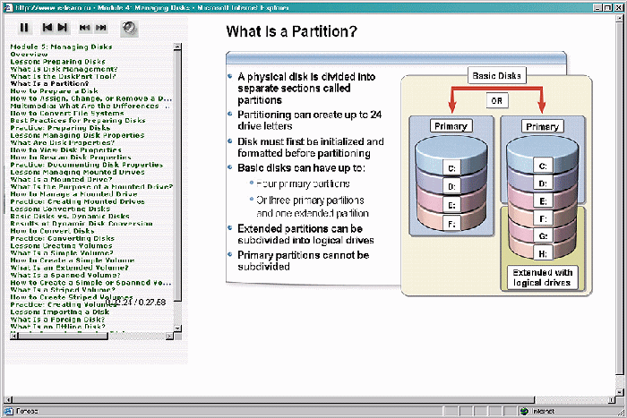Viewport: 627px width, 418px height.
Task: Open 'How to Prepare a Disk'
Action: (x=54, y=91)
